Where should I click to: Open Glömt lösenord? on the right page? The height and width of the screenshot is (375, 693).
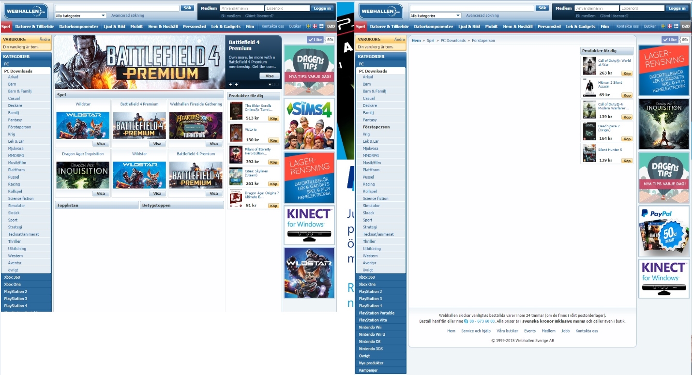tap(614, 16)
